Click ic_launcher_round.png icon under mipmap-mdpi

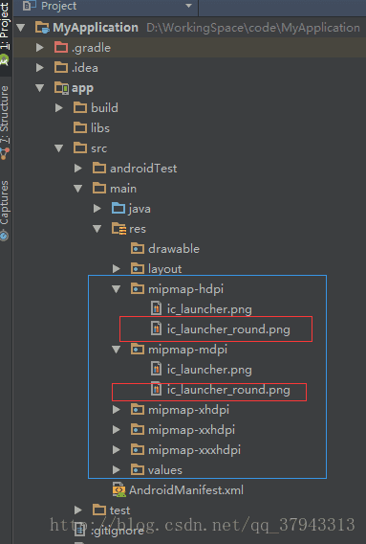click(156, 389)
